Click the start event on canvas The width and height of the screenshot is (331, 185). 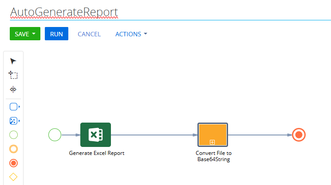[55, 135]
